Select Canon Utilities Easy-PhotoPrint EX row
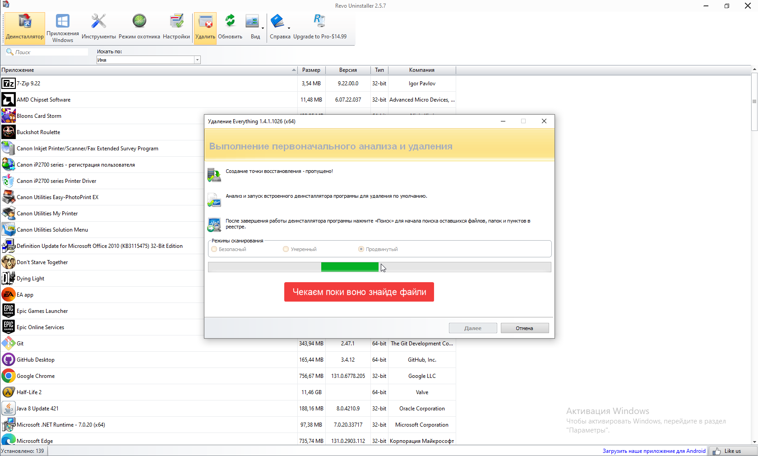758x456 pixels. [102, 197]
